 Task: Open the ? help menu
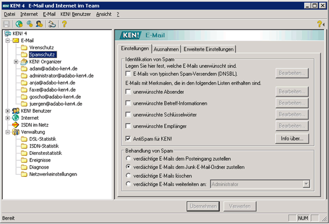pos(118,14)
